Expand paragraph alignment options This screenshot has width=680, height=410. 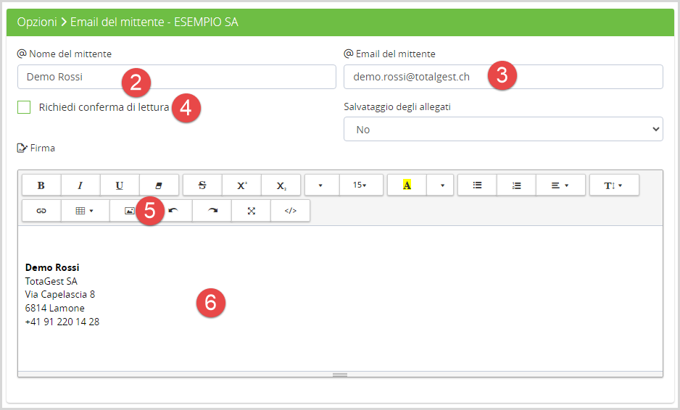559,185
